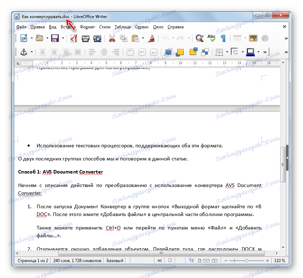Viewport: 303px width, 278px height.
Task: Click the Align Bottom icon
Action: pyautogui.click(x=154, y=52)
